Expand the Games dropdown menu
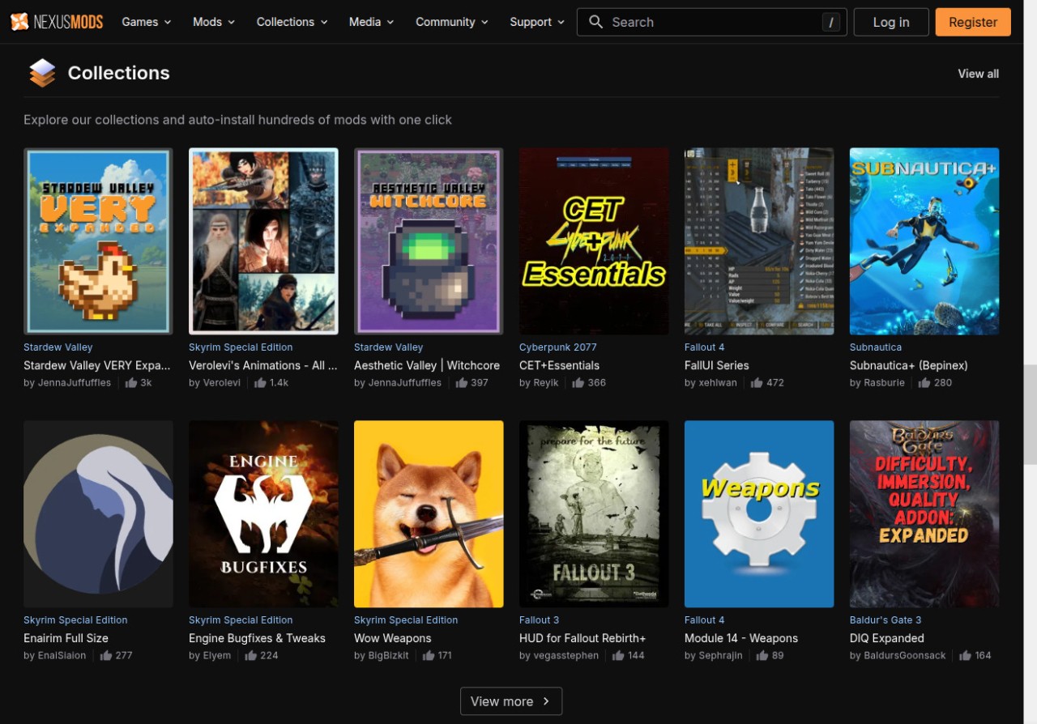This screenshot has width=1037, height=724. [x=147, y=22]
